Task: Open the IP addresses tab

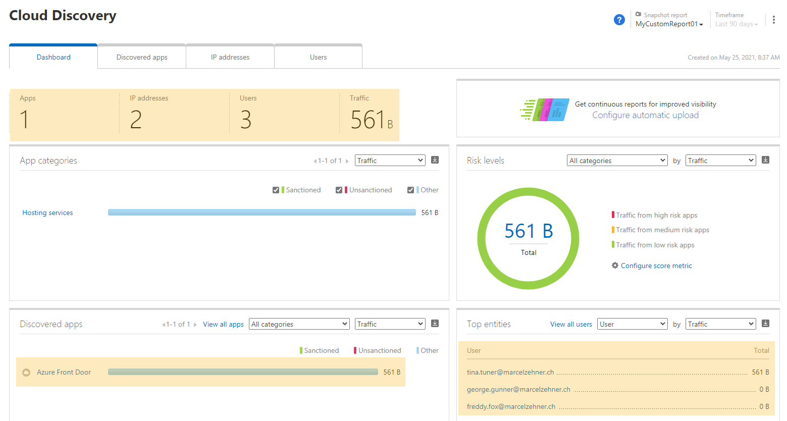Action: pos(230,57)
